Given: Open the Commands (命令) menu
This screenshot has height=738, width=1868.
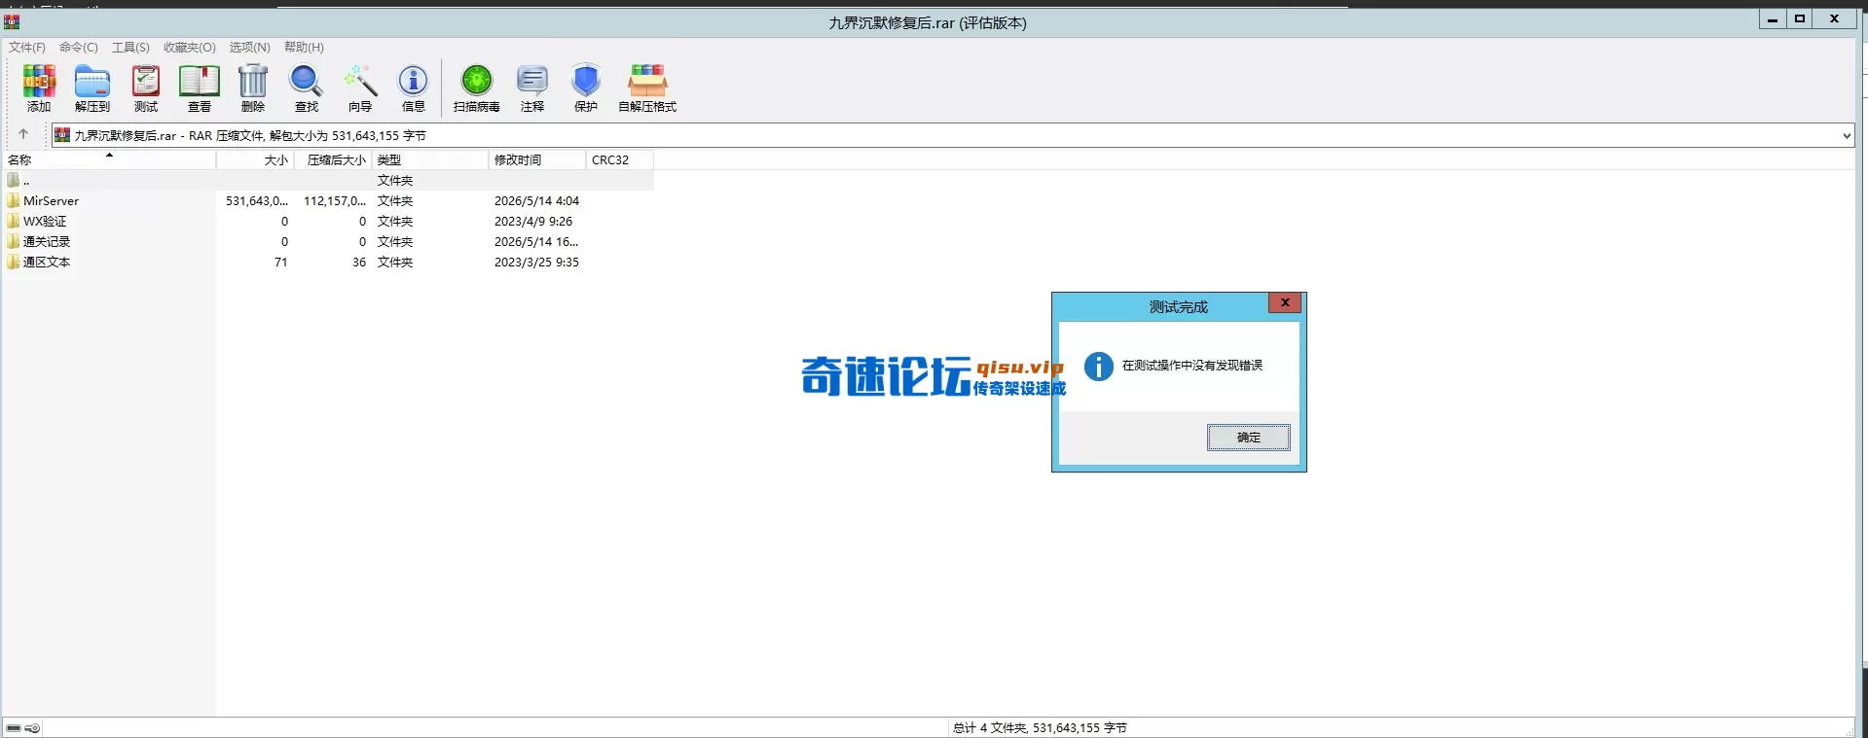Looking at the screenshot, I should [79, 47].
